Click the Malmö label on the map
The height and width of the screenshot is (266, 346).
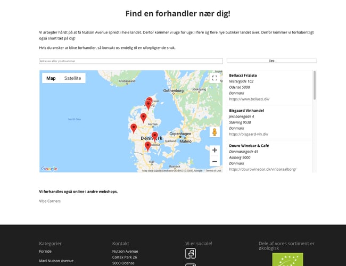[185, 142]
